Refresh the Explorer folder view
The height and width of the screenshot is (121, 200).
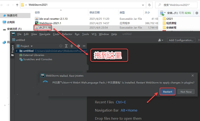click(149, 5)
